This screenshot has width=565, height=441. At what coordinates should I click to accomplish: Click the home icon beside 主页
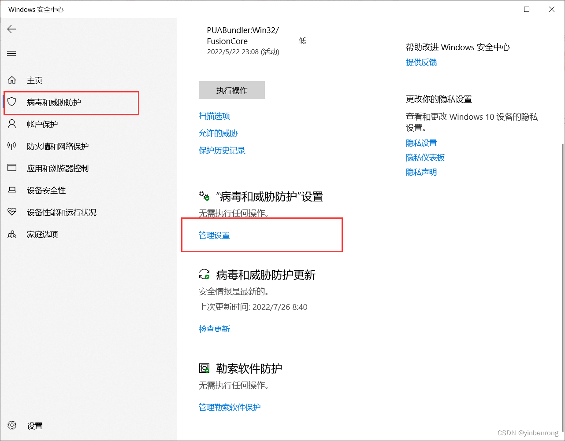coord(12,80)
